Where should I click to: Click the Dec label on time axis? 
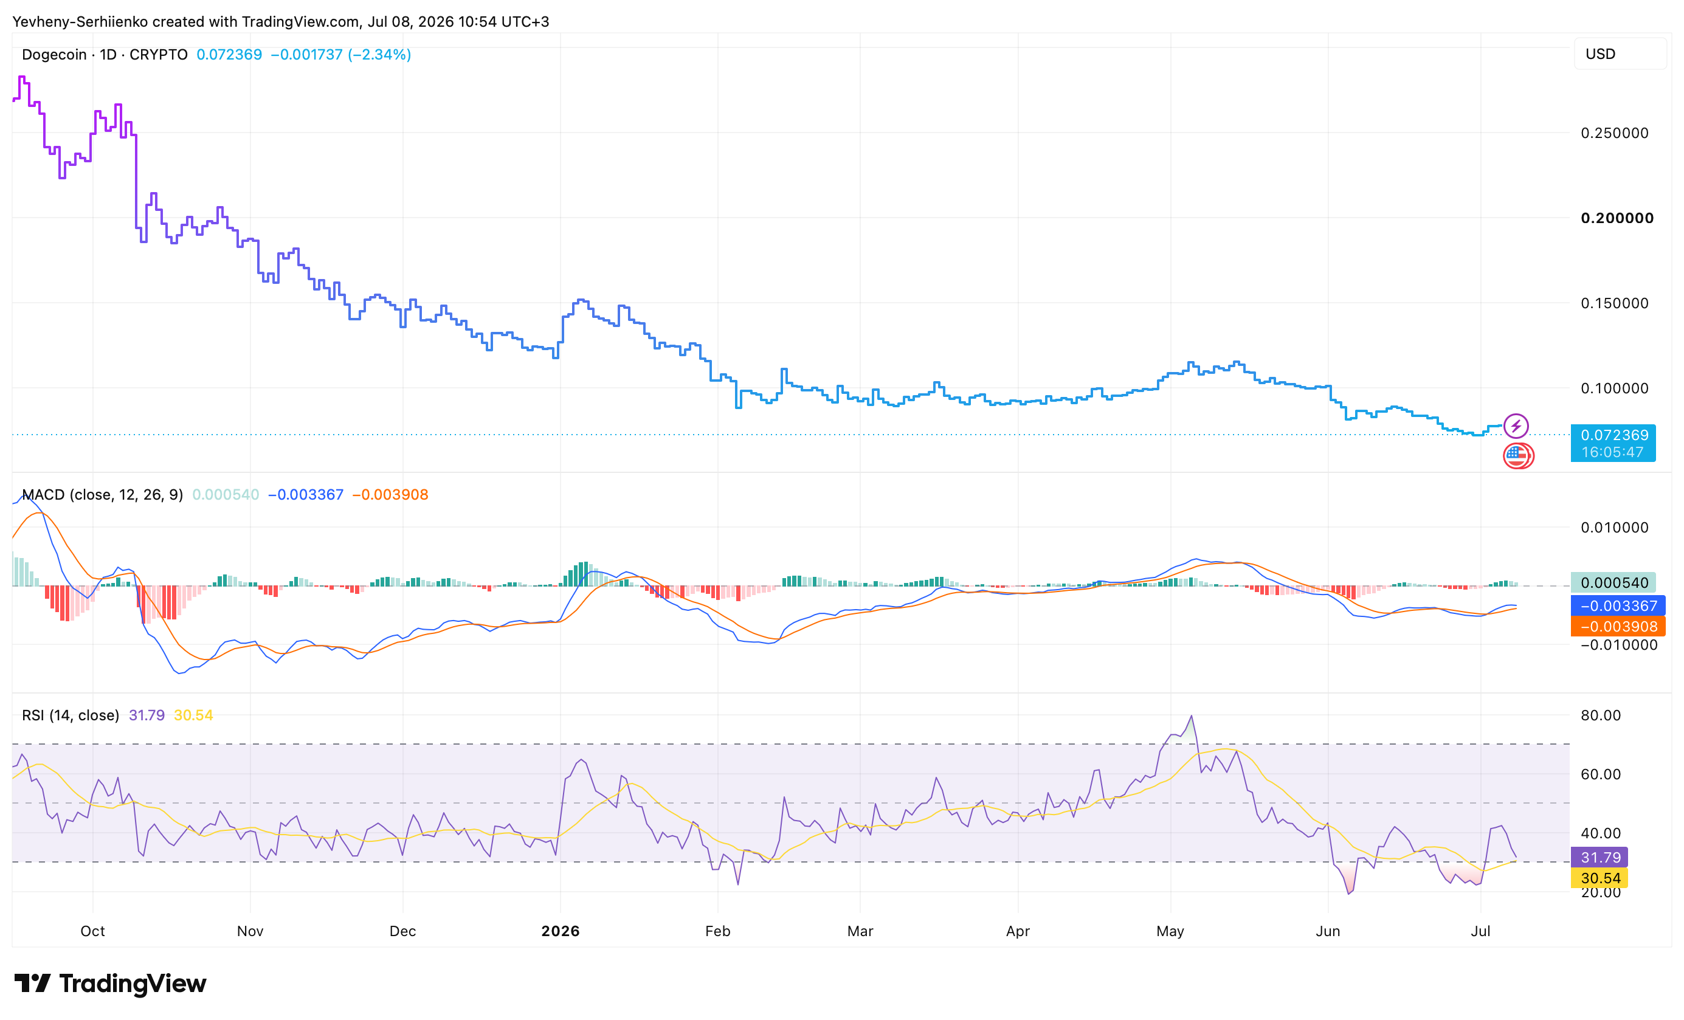(x=402, y=931)
